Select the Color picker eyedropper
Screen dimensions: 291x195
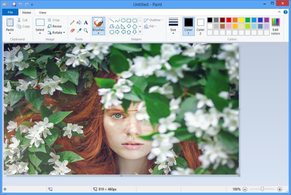click(x=79, y=30)
